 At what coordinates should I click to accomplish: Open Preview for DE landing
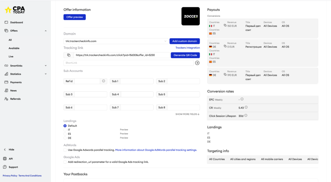point(124,138)
